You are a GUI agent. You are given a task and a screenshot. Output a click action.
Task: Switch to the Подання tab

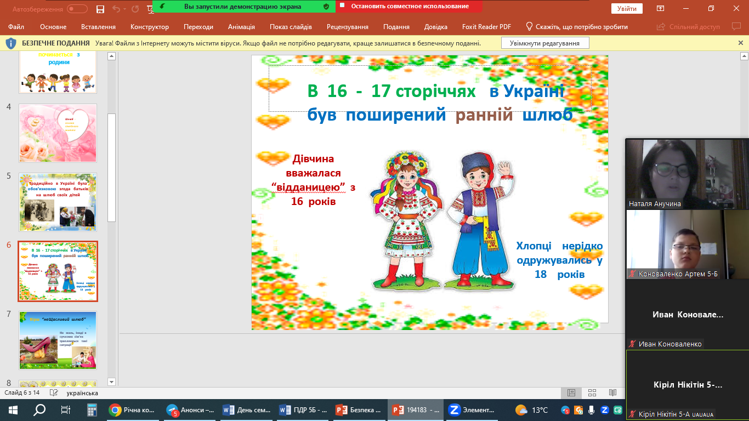coord(396,27)
